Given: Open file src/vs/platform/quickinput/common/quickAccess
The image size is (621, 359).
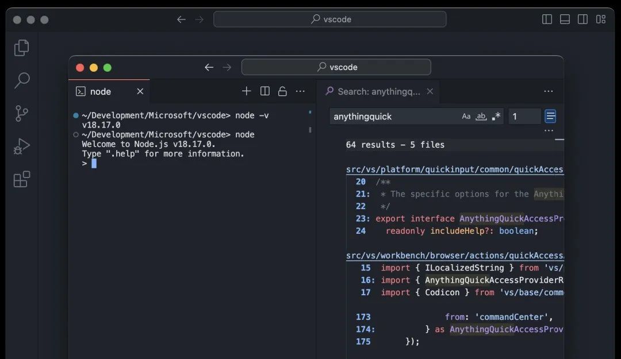Looking at the screenshot, I should point(454,169).
